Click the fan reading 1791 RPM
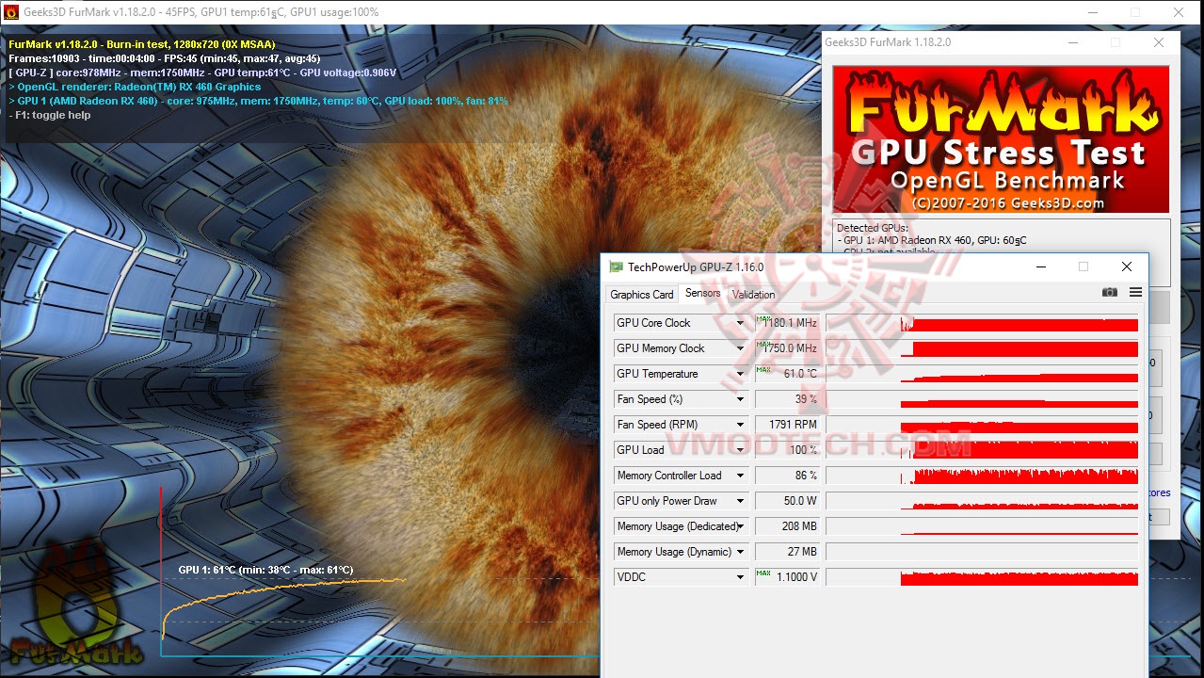 [x=787, y=425]
